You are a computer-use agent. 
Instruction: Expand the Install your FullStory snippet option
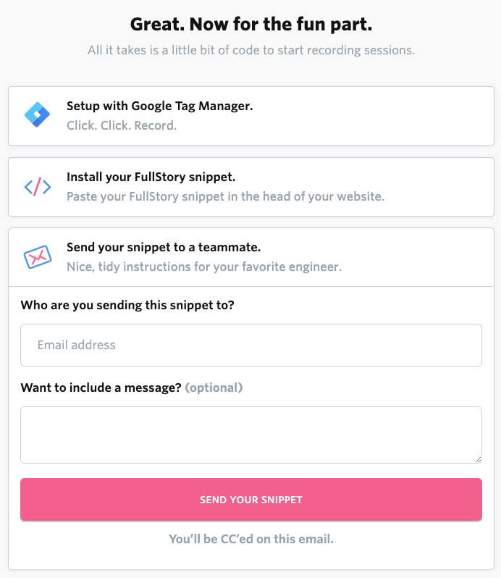point(251,187)
